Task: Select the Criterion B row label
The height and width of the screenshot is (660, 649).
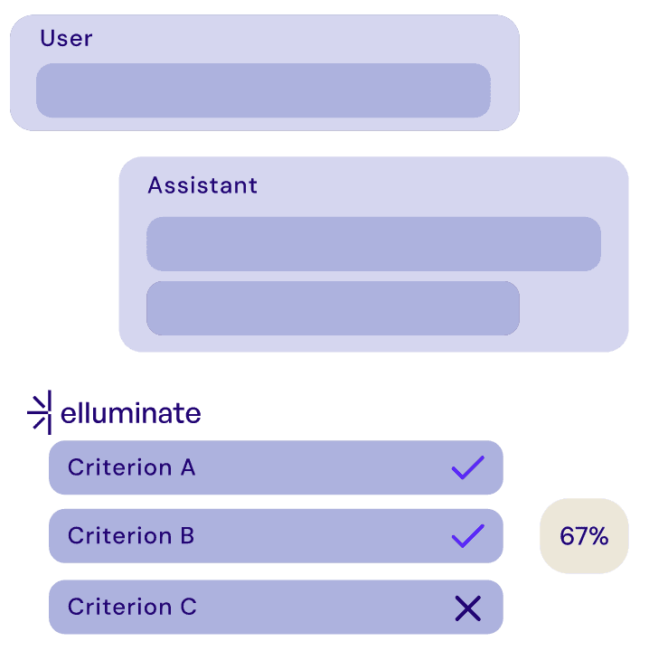Action: pyautogui.click(x=131, y=535)
